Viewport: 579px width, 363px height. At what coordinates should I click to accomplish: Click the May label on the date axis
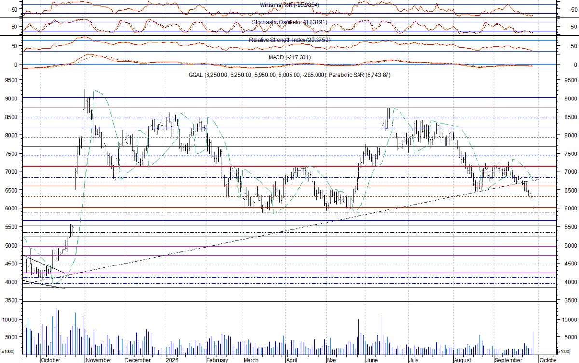(331, 360)
